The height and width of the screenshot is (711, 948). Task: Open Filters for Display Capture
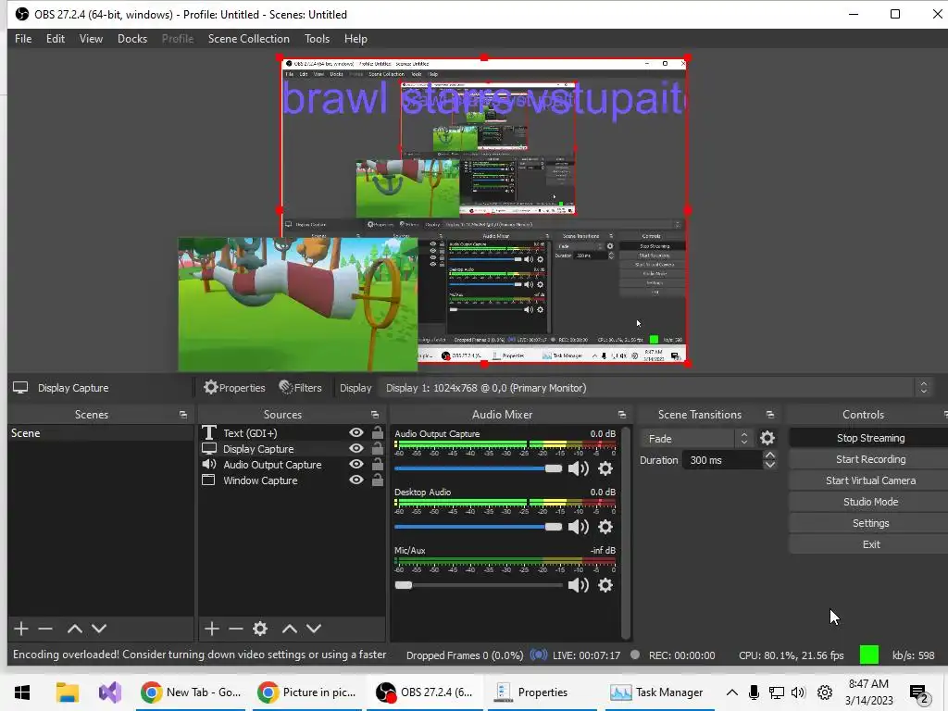coord(301,388)
